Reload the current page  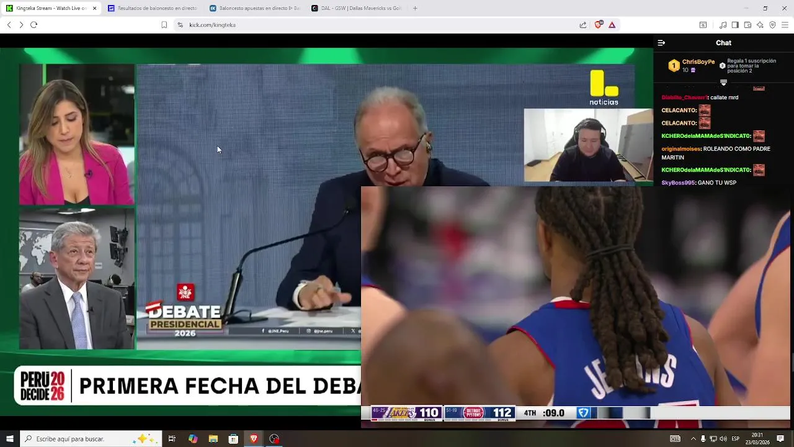(x=34, y=25)
